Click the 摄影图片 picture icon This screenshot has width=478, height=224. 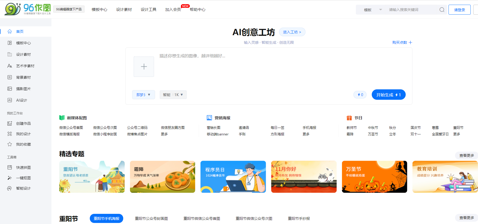(x=10, y=89)
